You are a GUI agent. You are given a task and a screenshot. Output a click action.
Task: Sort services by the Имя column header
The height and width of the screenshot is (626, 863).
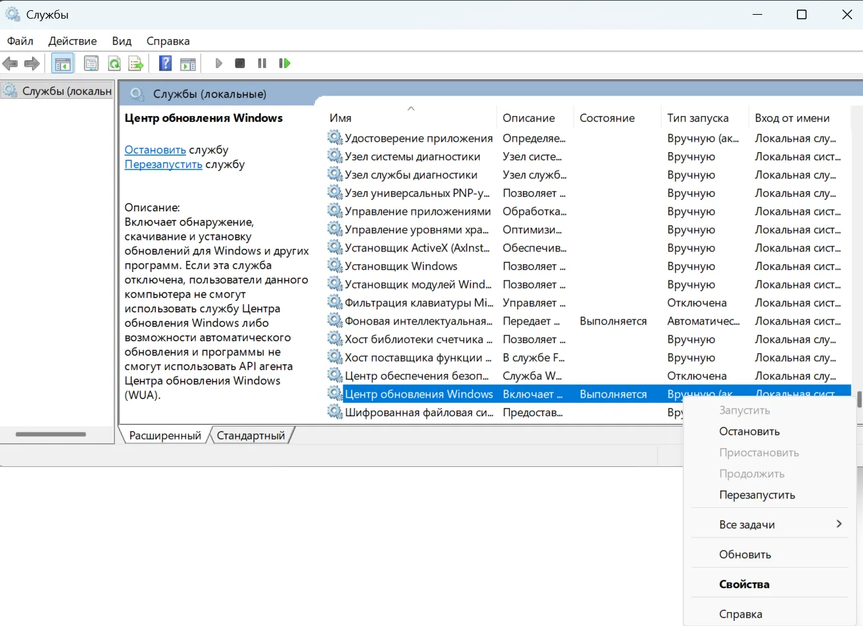411,118
